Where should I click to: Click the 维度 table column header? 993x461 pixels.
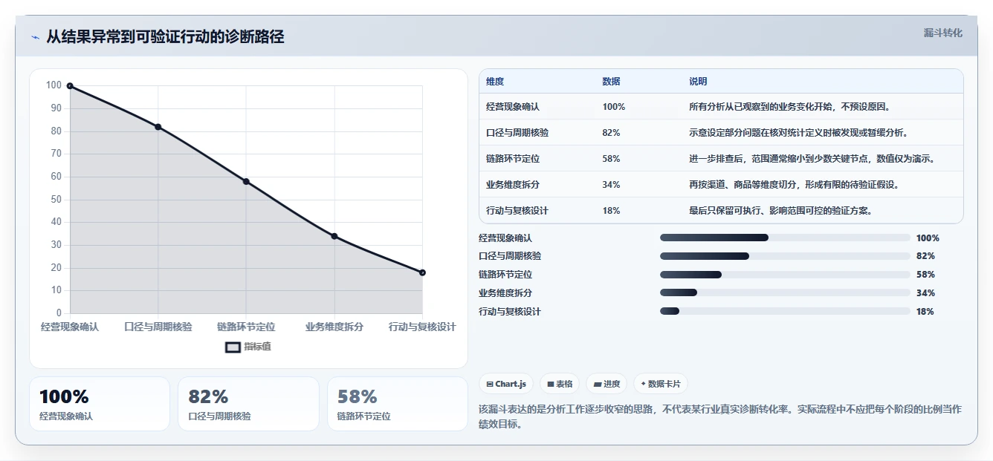(495, 81)
